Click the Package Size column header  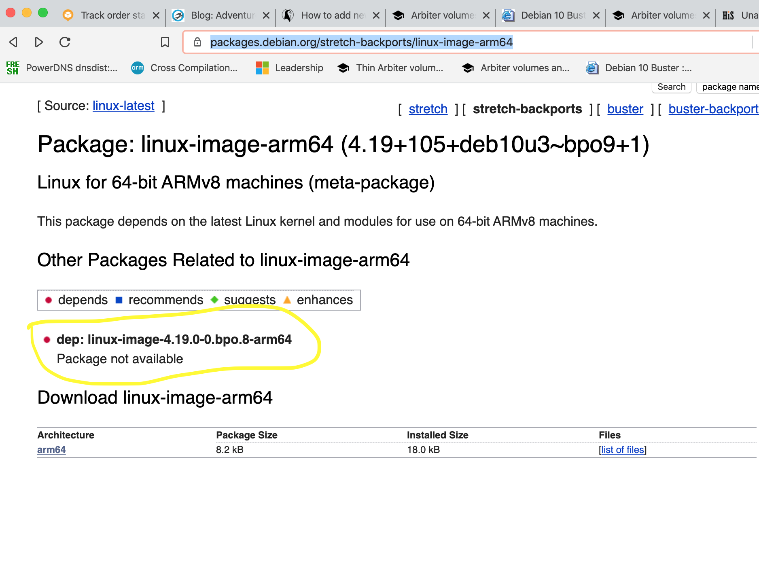click(x=247, y=435)
